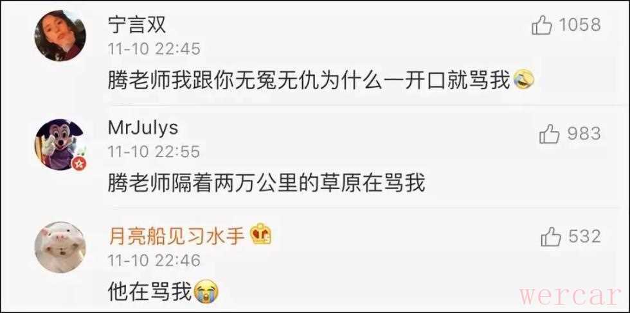Image resolution: width=630 pixels, height=313 pixels.
Task: Click the comment text 他在骂我
Action: 150,292
